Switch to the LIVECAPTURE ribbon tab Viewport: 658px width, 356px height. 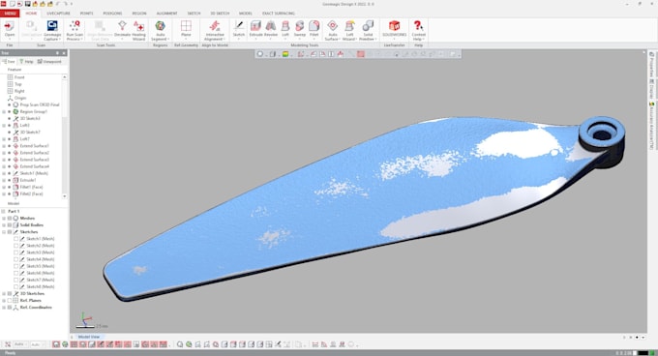click(x=58, y=14)
